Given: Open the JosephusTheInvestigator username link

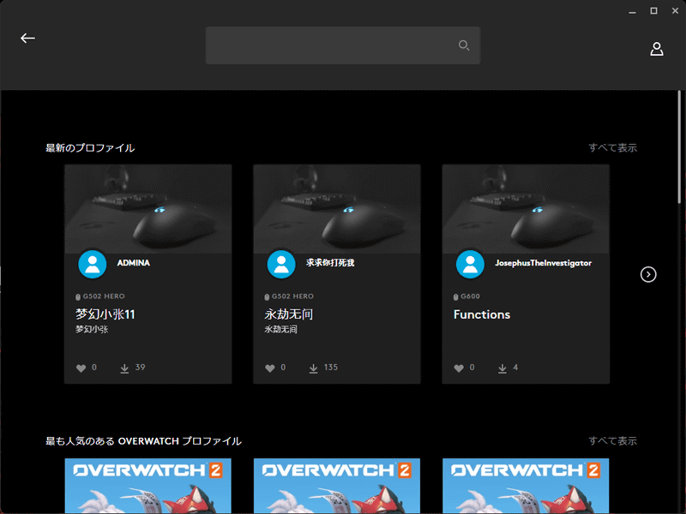Looking at the screenshot, I should tap(544, 263).
